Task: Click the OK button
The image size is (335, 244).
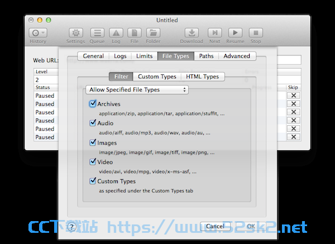Action: pyautogui.click(x=251, y=226)
